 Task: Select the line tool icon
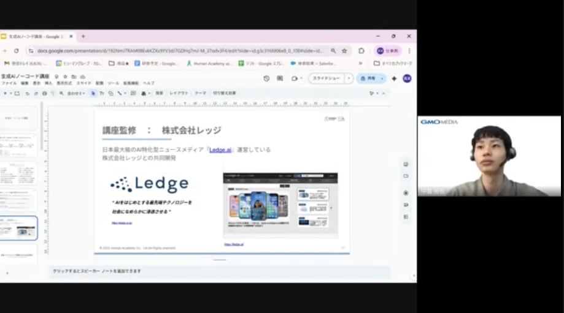pos(120,93)
